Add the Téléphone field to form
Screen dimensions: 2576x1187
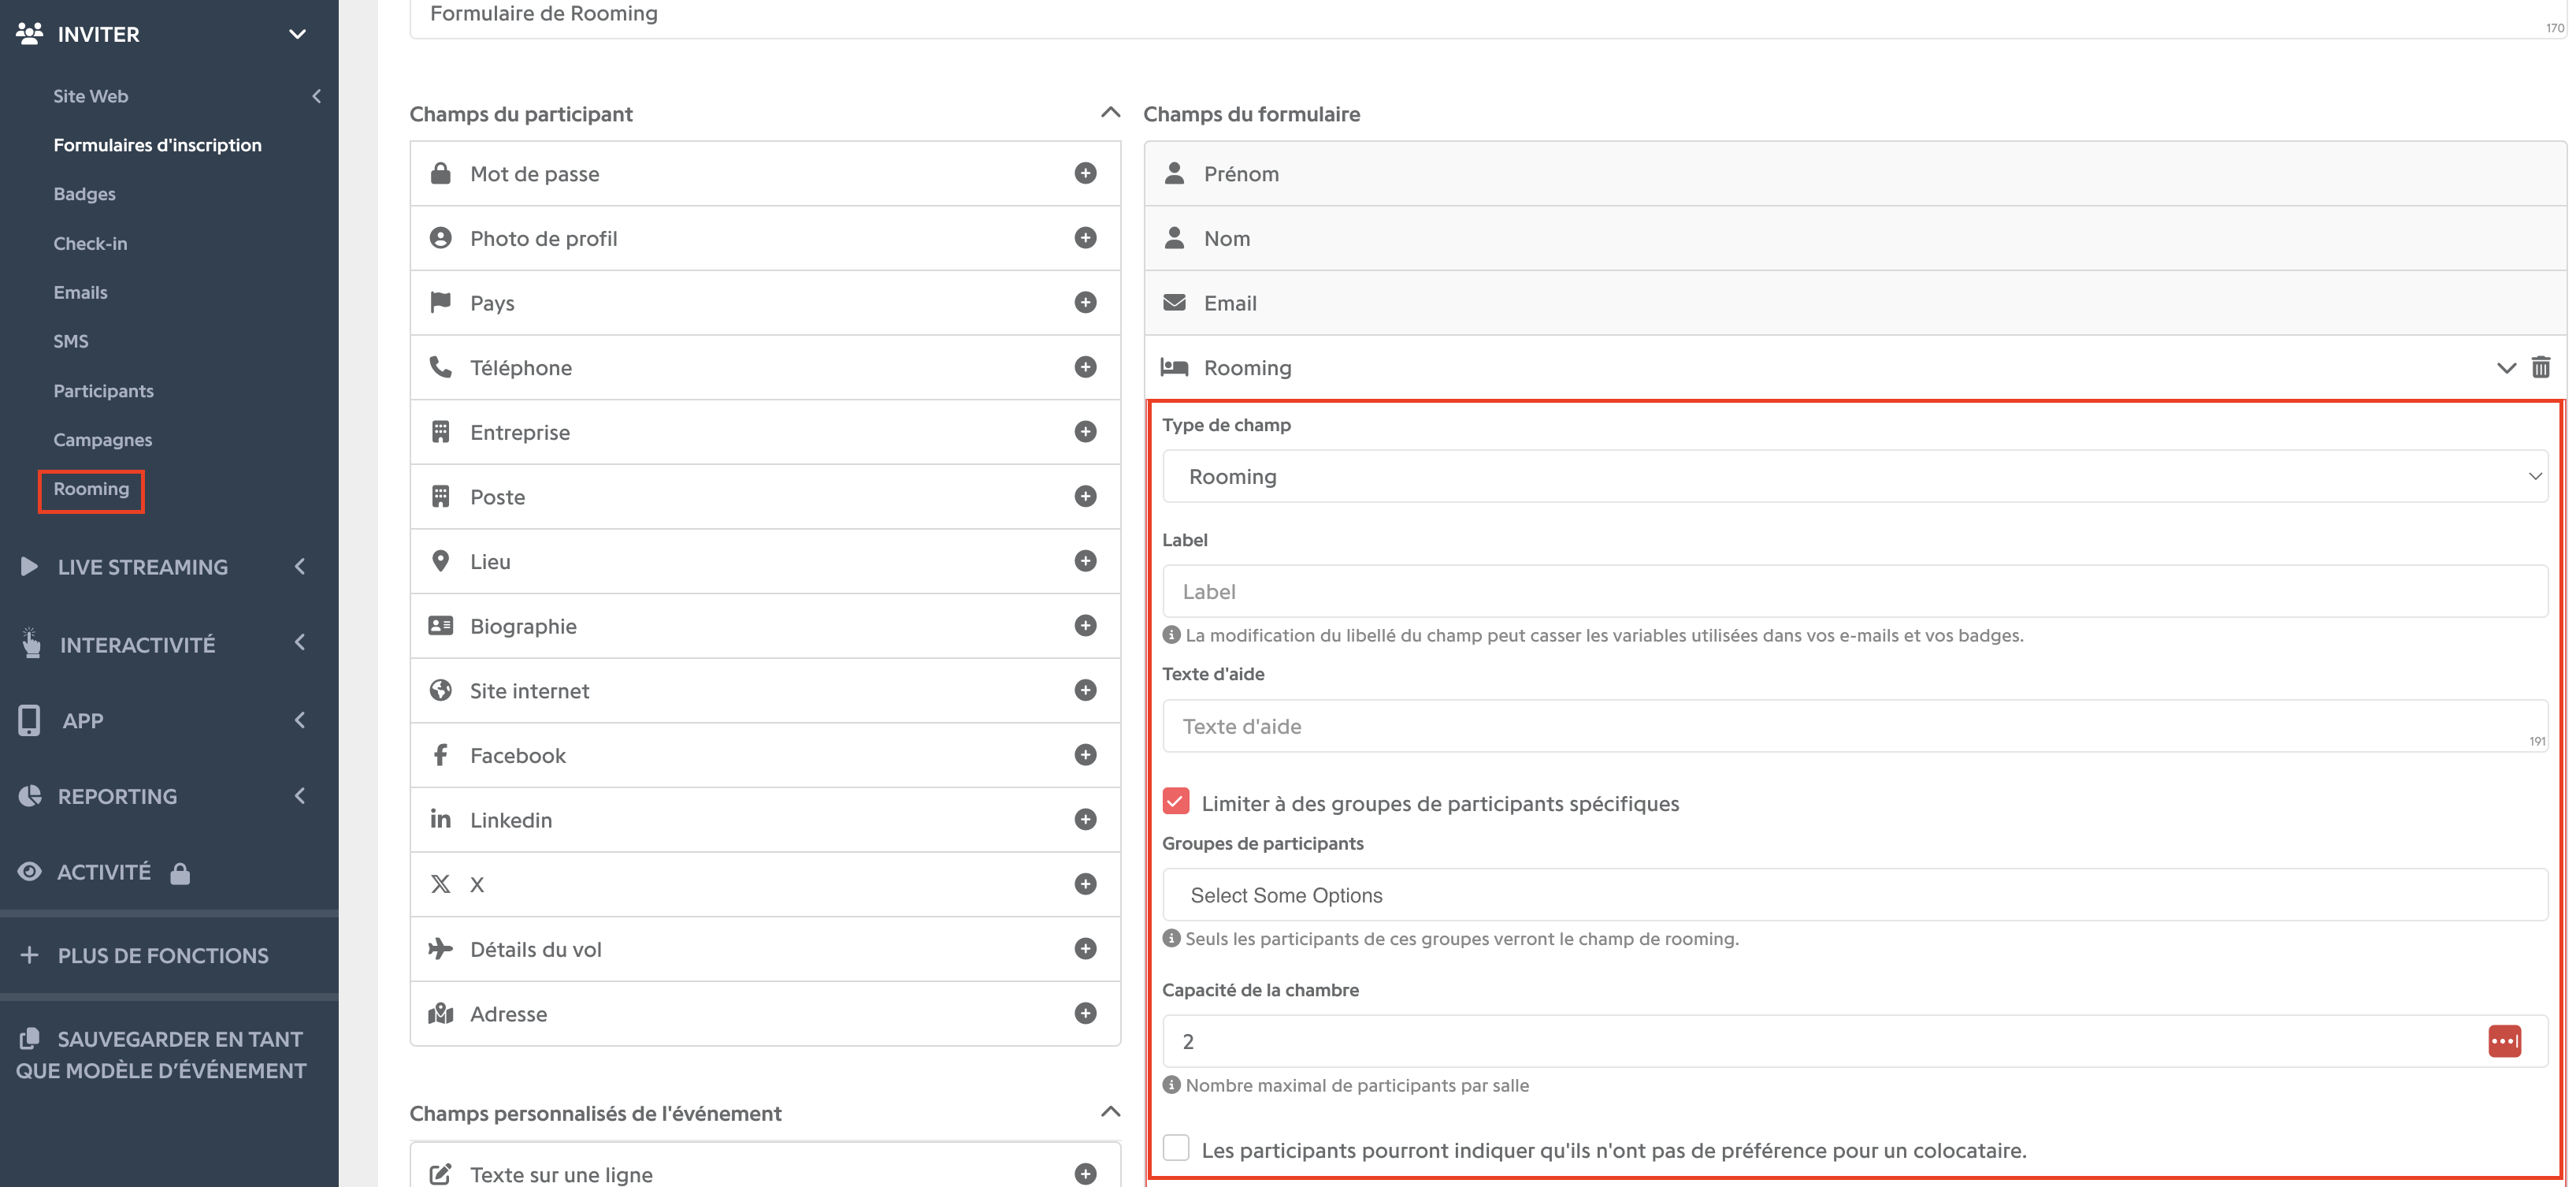pyautogui.click(x=1085, y=367)
